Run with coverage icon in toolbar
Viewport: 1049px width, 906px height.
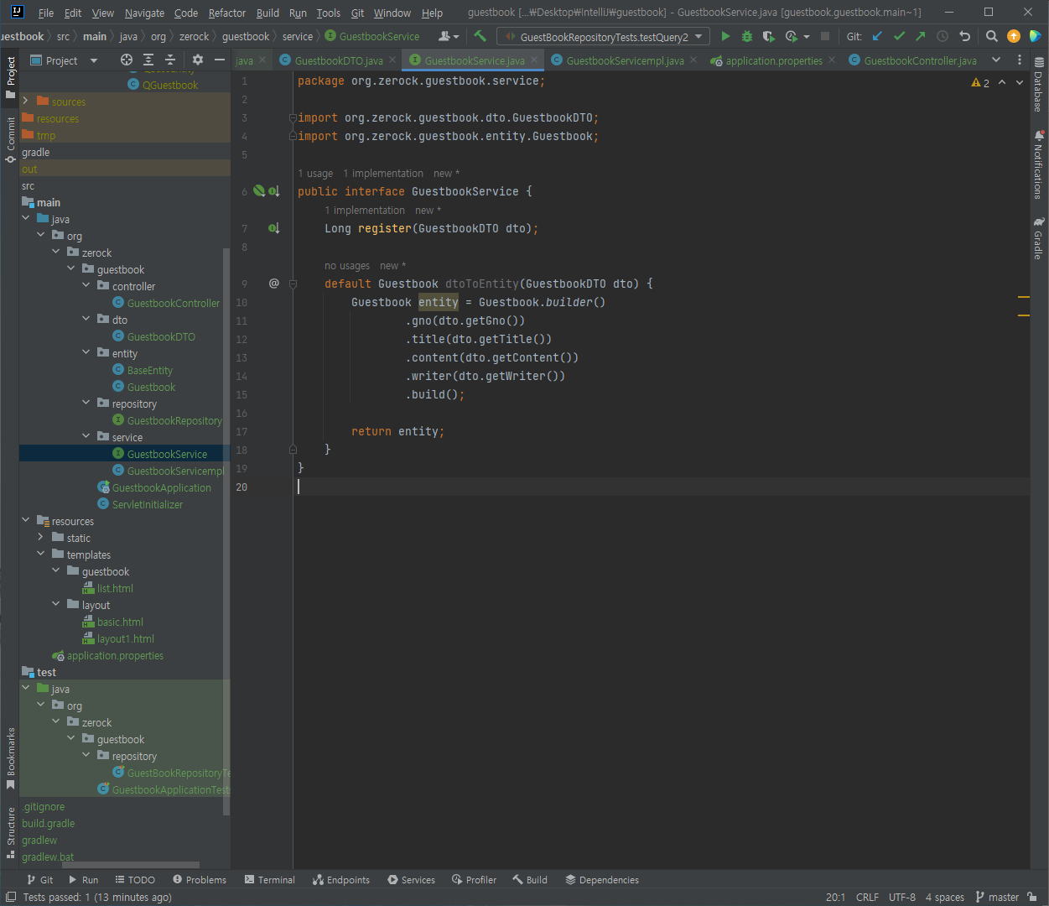[768, 36]
